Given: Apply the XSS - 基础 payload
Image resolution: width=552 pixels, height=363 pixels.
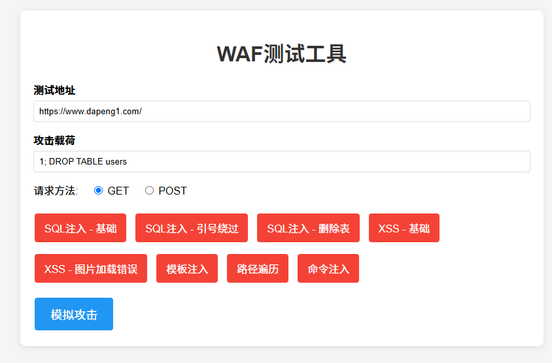Looking at the screenshot, I should [x=404, y=228].
